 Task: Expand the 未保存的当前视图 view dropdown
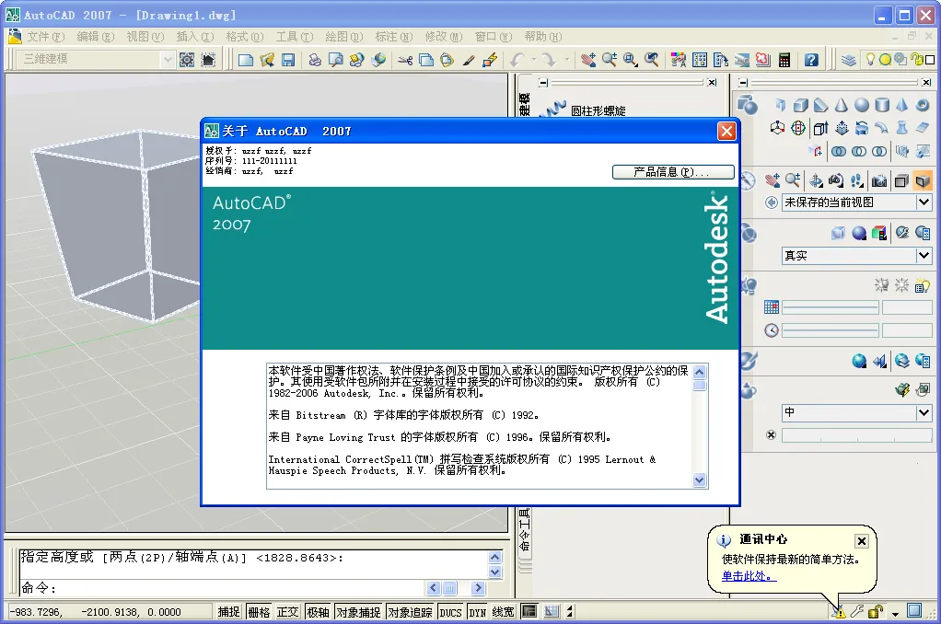coord(923,202)
